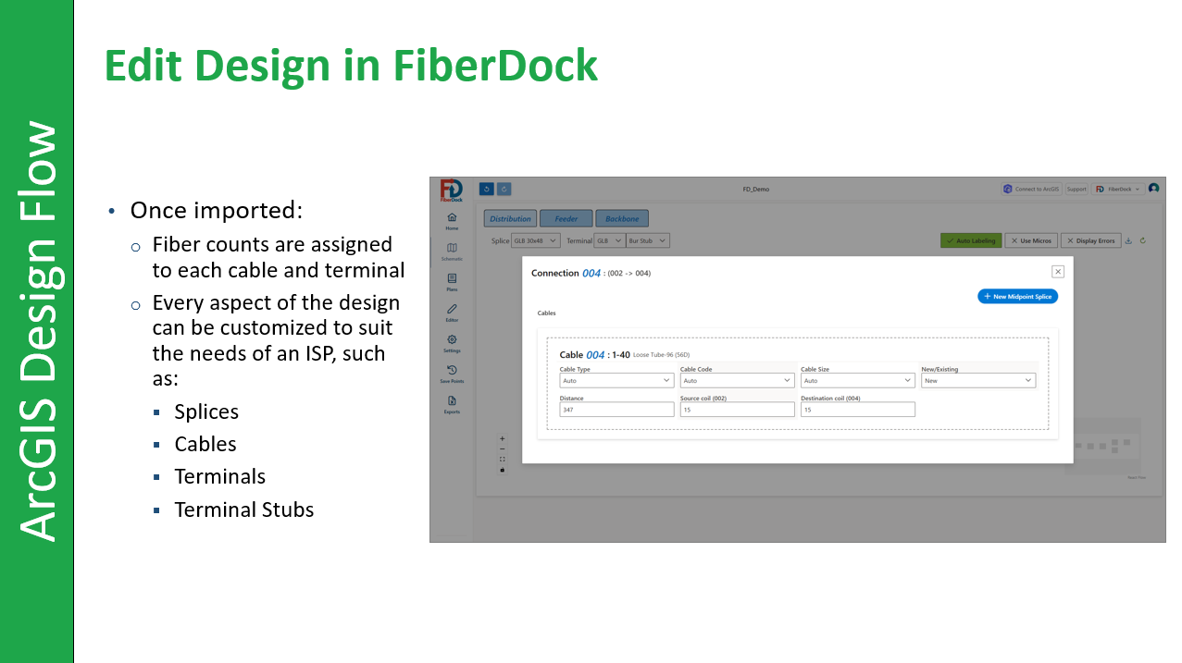Viewport: 1182px width, 663px height.
Task: Click the blue 004 in Connection heading
Action: pos(591,273)
